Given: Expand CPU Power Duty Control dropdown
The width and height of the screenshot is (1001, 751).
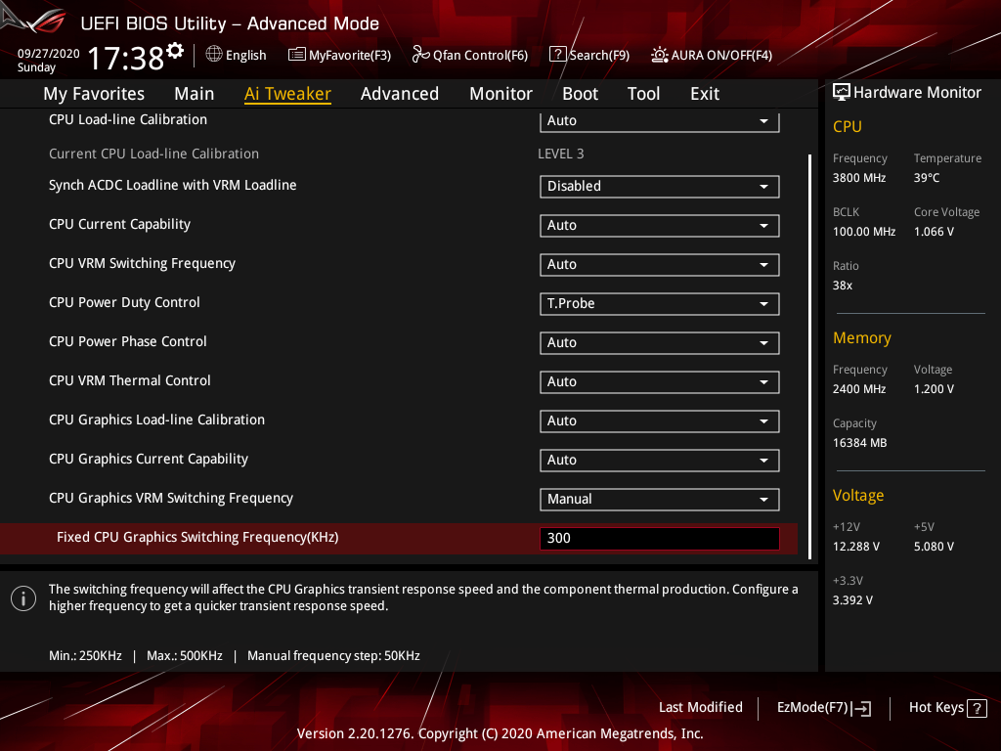Looking at the screenshot, I should 659,303.
